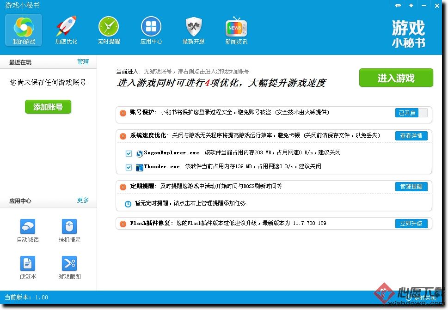Toggle the 账号保护 已开启 switch
Viewport: 448px width, 310px height.
[411, 113]
